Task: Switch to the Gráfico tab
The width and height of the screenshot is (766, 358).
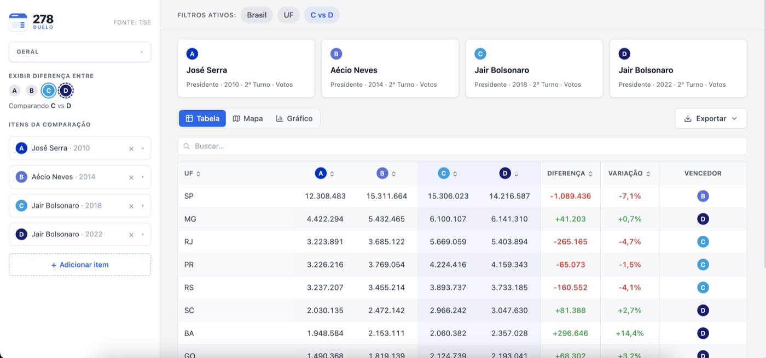Action: [x=294, y=118]
